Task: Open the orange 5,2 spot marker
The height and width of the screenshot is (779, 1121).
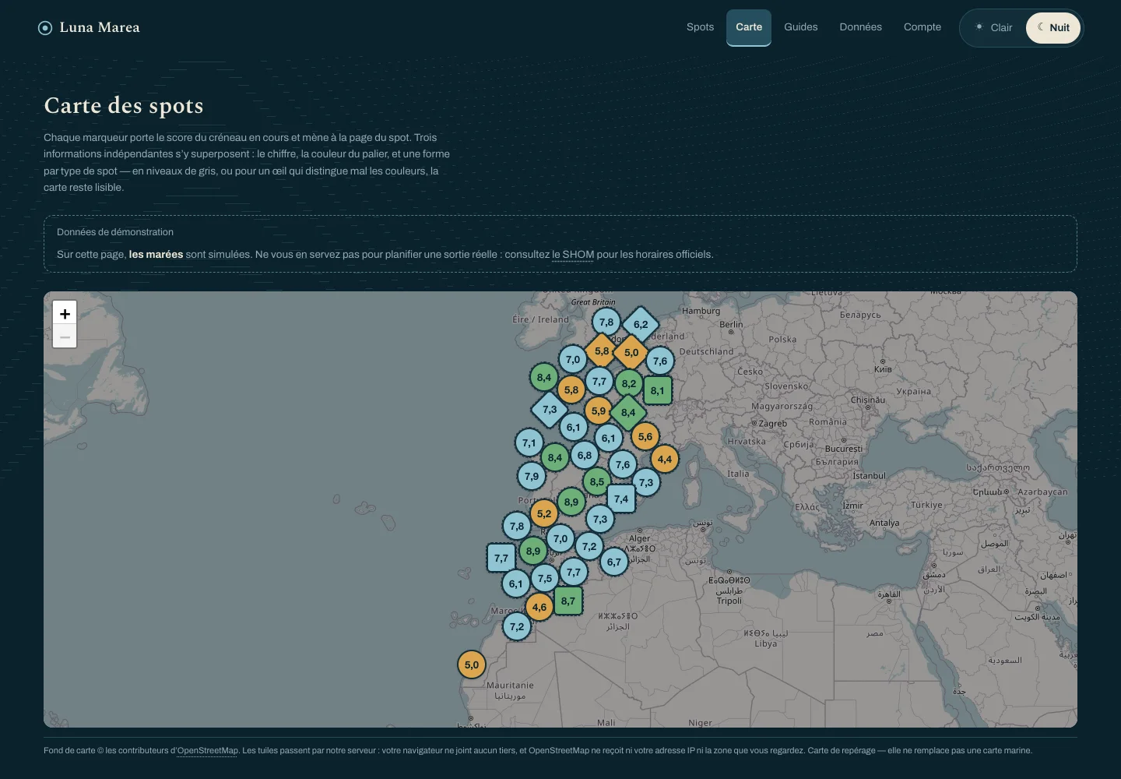Action: (x=544, y=513)
